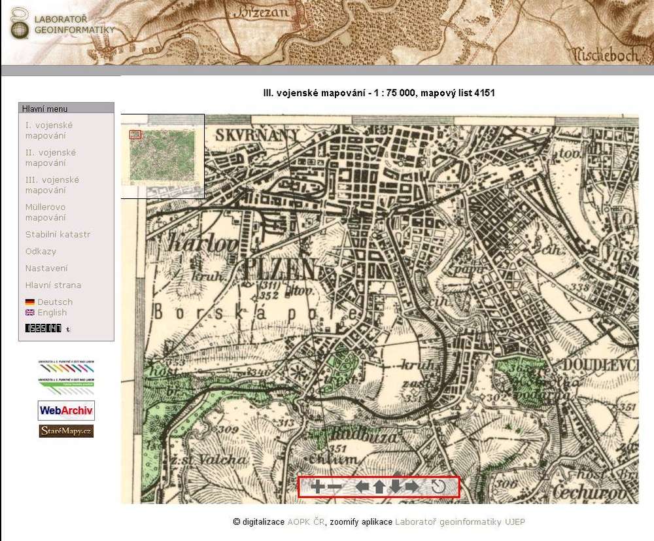Viewport: 654px width, 541px height.
Task: Pan map left with left arrow
Action: (x=362, y=487)
